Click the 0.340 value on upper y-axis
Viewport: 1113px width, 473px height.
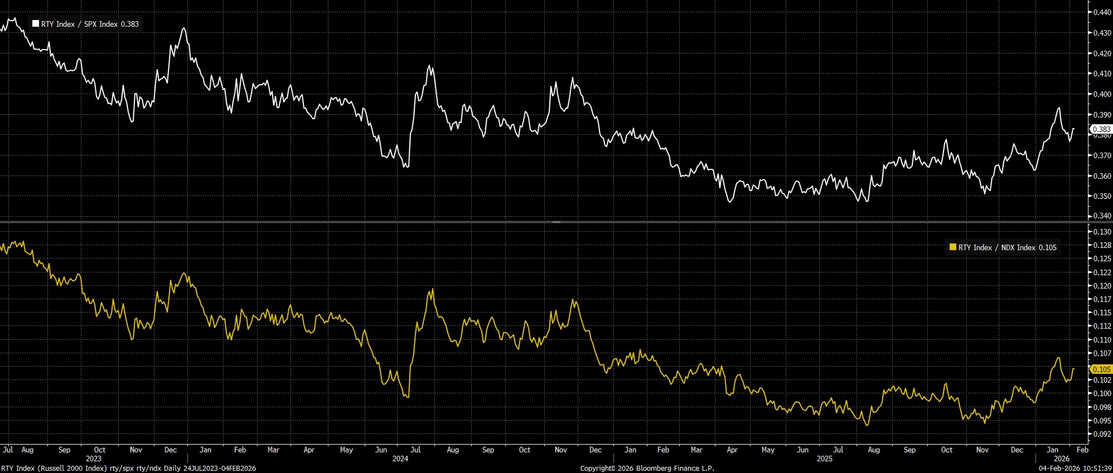coord(1101,216)
